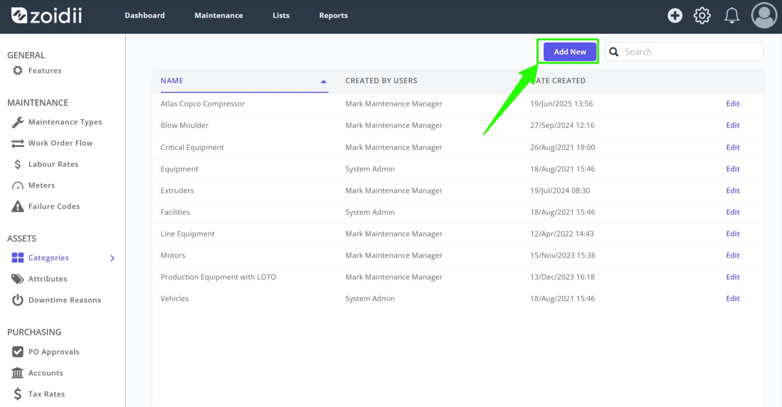Open Accounts settings

pyautogui.click(x=46, y=373)
